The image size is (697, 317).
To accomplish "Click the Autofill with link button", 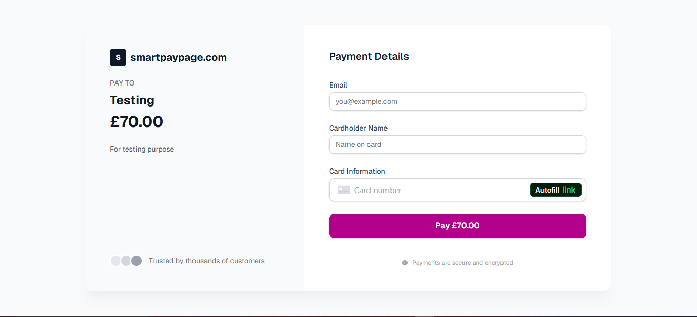I will (x=556, y=189).
